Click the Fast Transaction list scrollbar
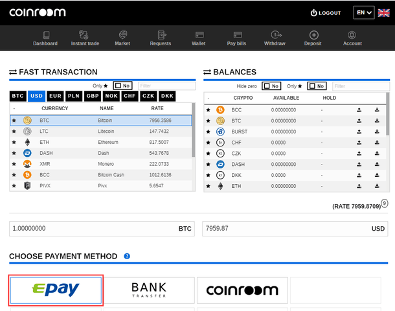Image resolution: width=395 pixels, height=311 pixels. [x=193, y=130]
